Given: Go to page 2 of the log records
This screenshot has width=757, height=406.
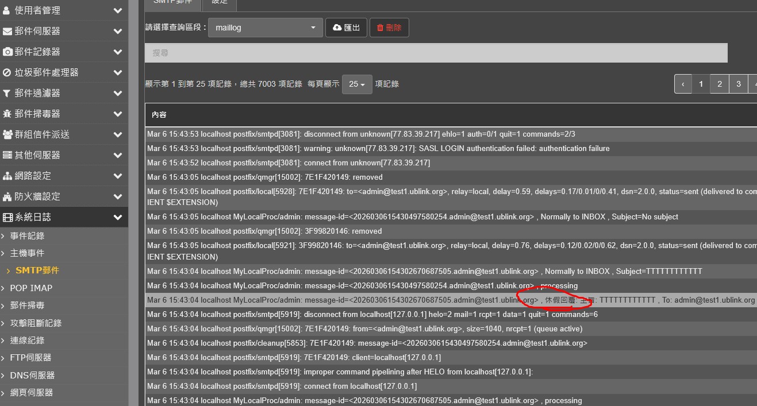Looking at the screenshot, I should coord(719,84).
